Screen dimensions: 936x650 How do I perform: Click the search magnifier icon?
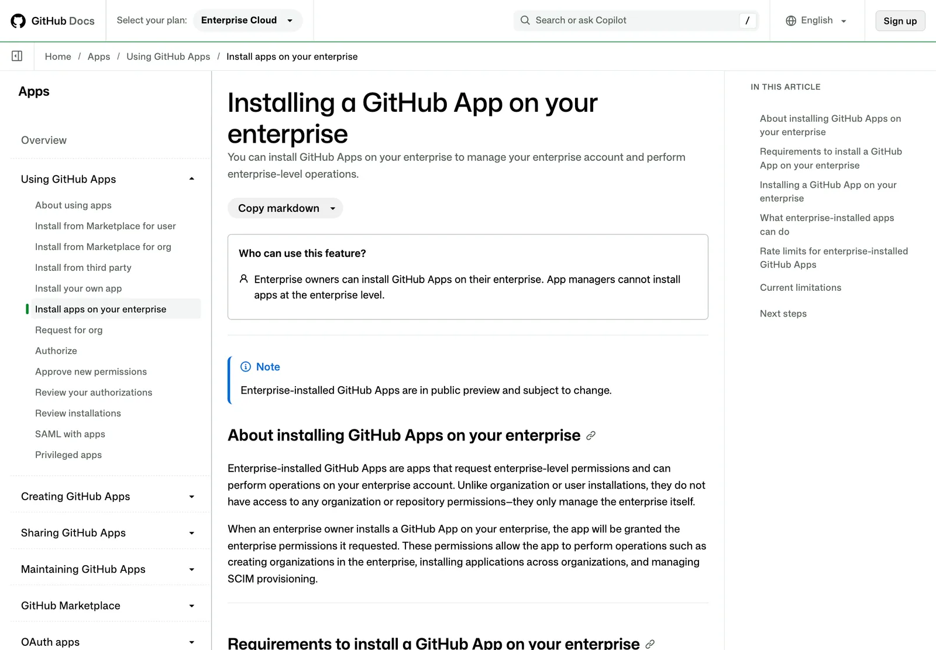tap(525, 20)
